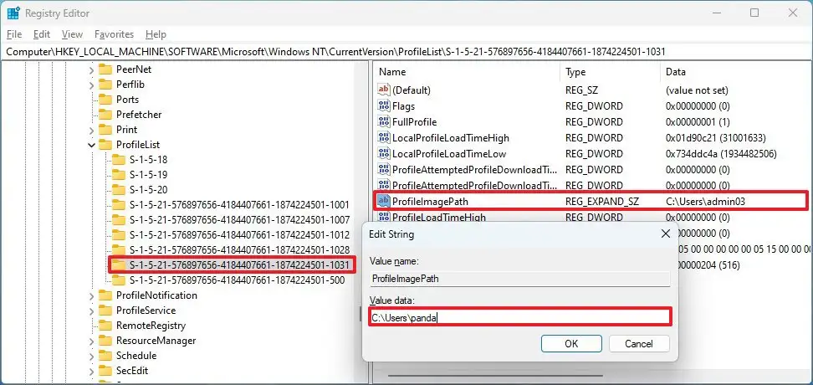Expand the SecEdit key

(x=92, y=371)
